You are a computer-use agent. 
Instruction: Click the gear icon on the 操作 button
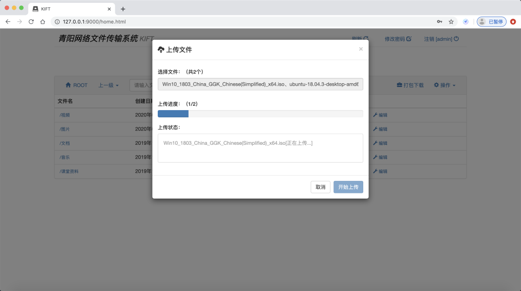coord(436,85)
